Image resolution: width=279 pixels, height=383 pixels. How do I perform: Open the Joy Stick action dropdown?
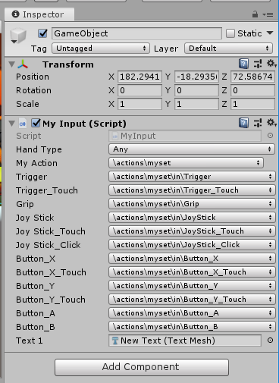[192, 218]
